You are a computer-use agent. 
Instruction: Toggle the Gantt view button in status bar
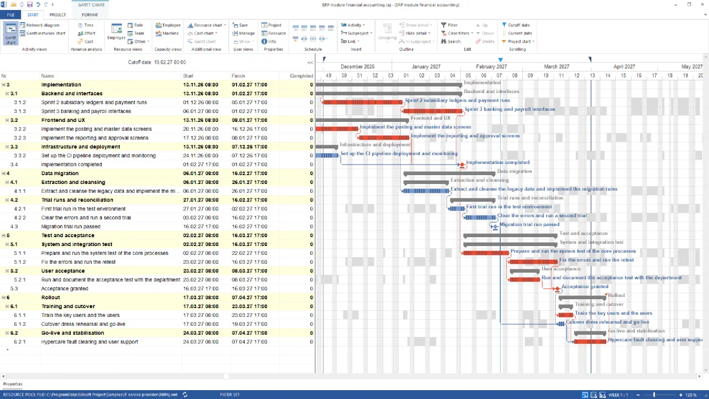tap(585, 395)
